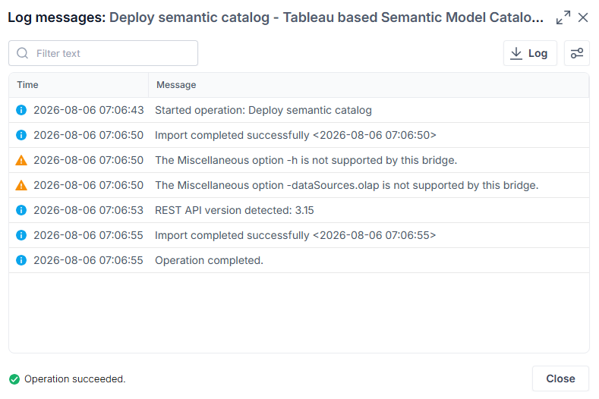599x399 pixels.
Task: Close the log messages dialog with X
Action: coord(583,17)
